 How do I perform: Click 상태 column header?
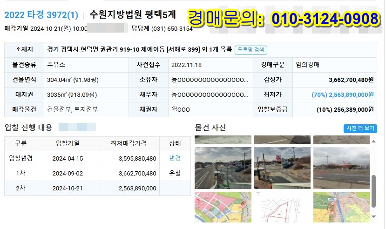click(x=175, y=143)
